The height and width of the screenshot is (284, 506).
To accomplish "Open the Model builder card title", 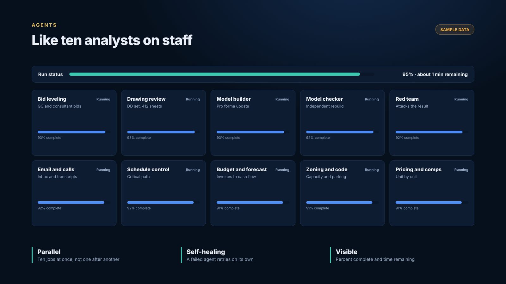I will click(233, 99).
